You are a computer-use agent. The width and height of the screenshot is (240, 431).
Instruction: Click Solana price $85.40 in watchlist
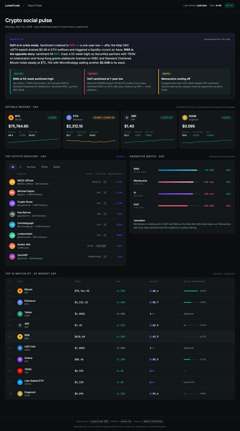pos(79,360)
